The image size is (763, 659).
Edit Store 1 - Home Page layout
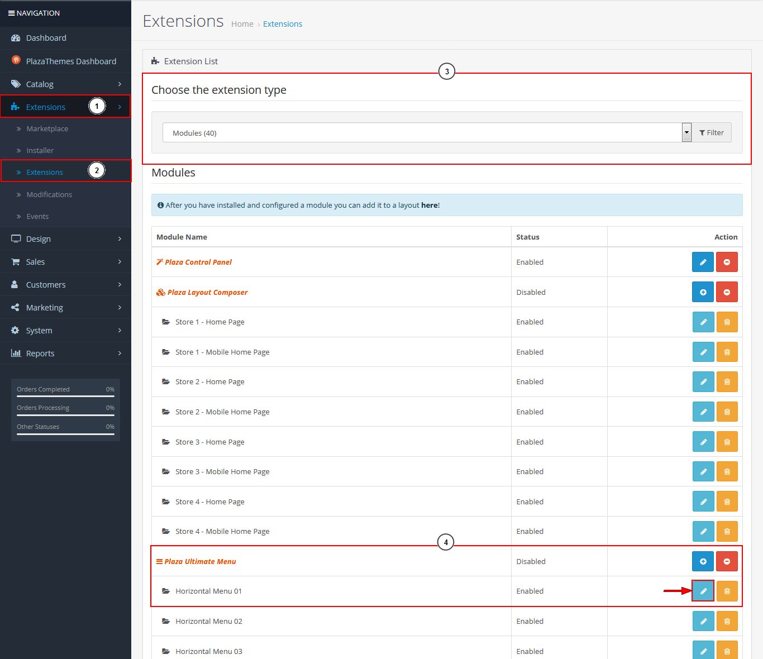(703, 322)
